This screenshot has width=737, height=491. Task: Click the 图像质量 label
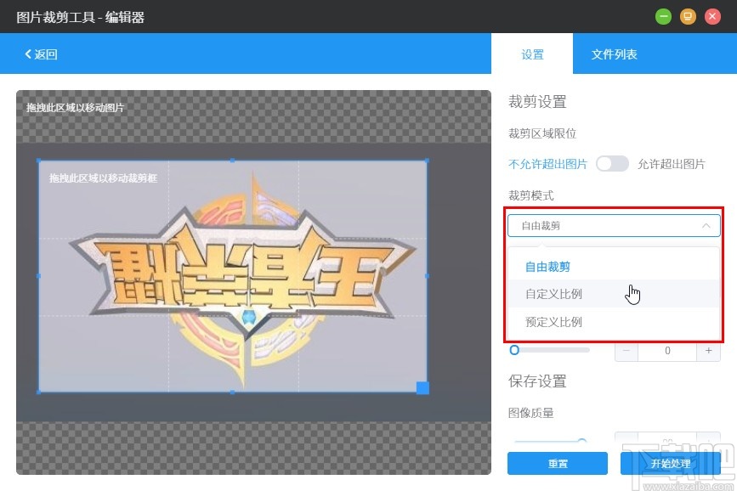pyautogui.click(x=531, y=413)
